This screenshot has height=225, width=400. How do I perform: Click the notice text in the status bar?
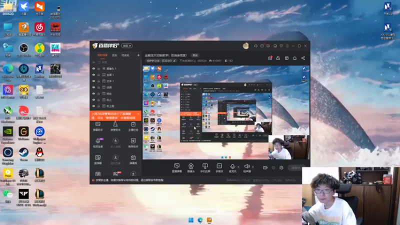point(129,180)
